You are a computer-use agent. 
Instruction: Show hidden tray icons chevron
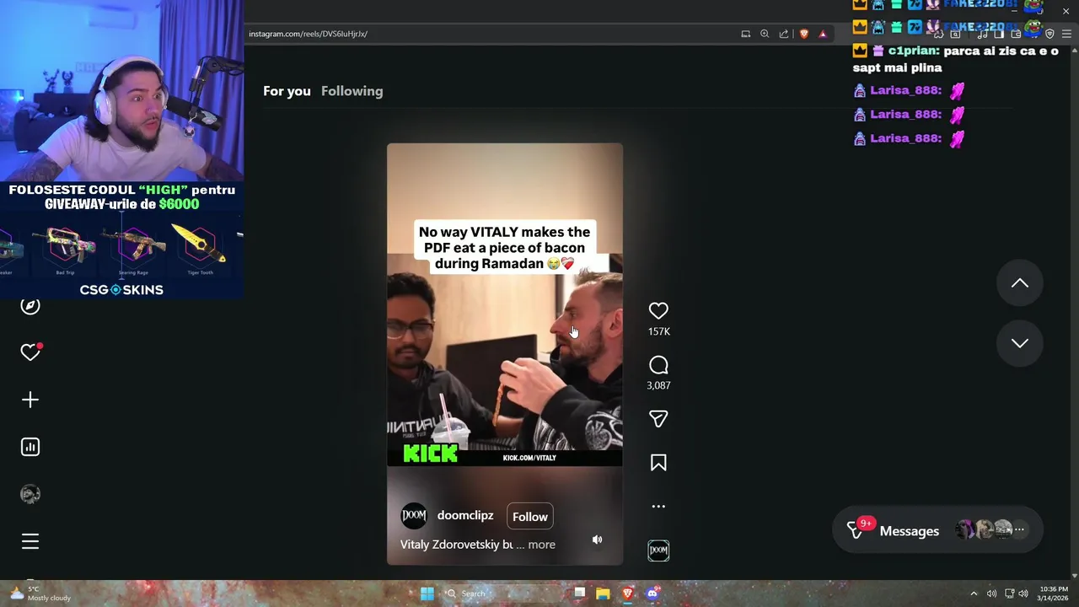pyautogui.click(x=974, y=594)
